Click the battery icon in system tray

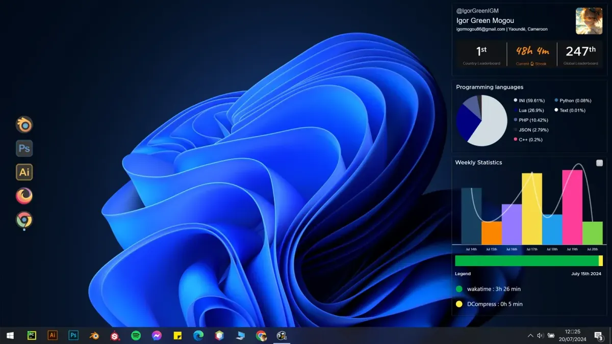pos(551,335)
